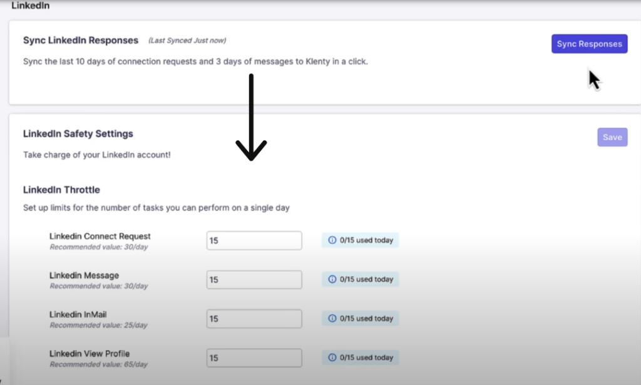
Task: Click info icon in Linkedin InMail usage badge
Action: (332, 319)
